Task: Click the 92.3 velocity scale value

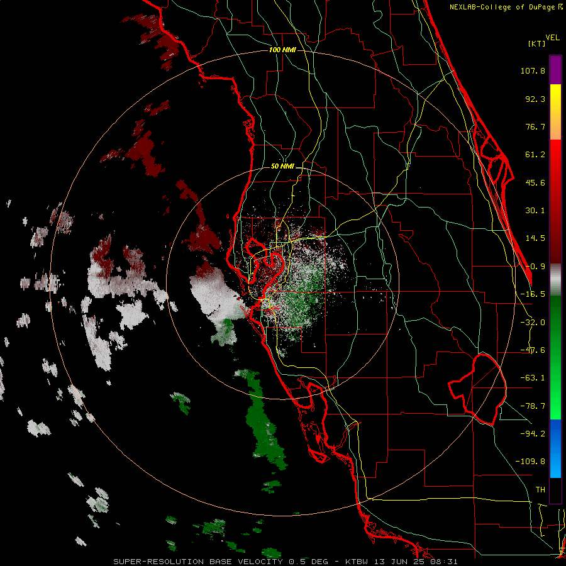Action: pos(535,99)
